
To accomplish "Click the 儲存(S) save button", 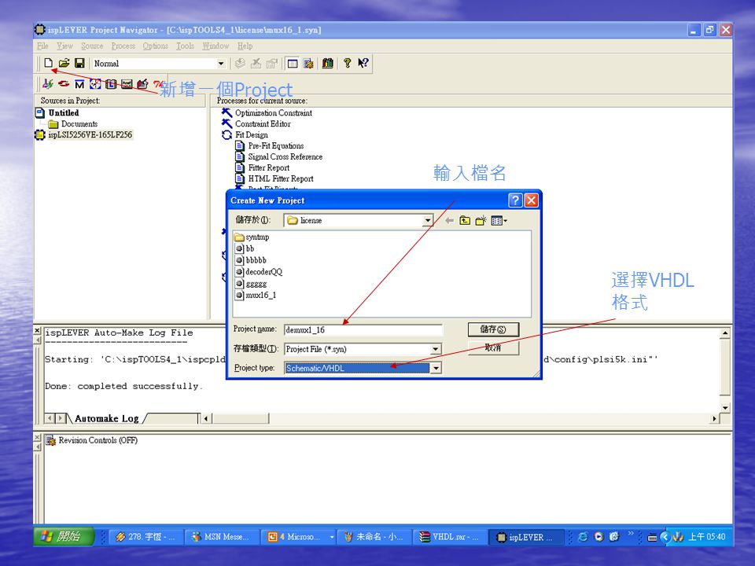I will click(x=493, y=329).
